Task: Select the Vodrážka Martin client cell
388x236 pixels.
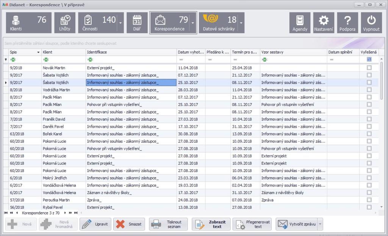Action: (x=64, y=90)
